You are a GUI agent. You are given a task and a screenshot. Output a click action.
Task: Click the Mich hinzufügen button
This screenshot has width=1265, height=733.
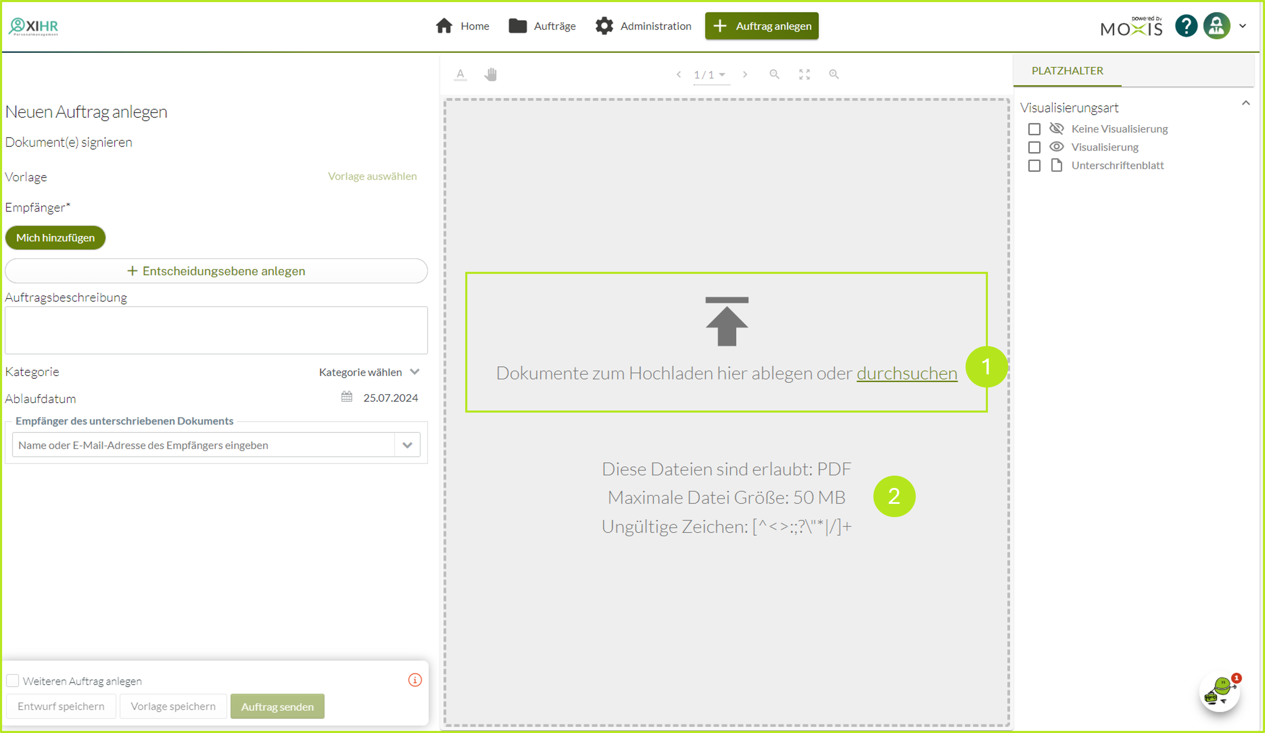click(55, 237)
